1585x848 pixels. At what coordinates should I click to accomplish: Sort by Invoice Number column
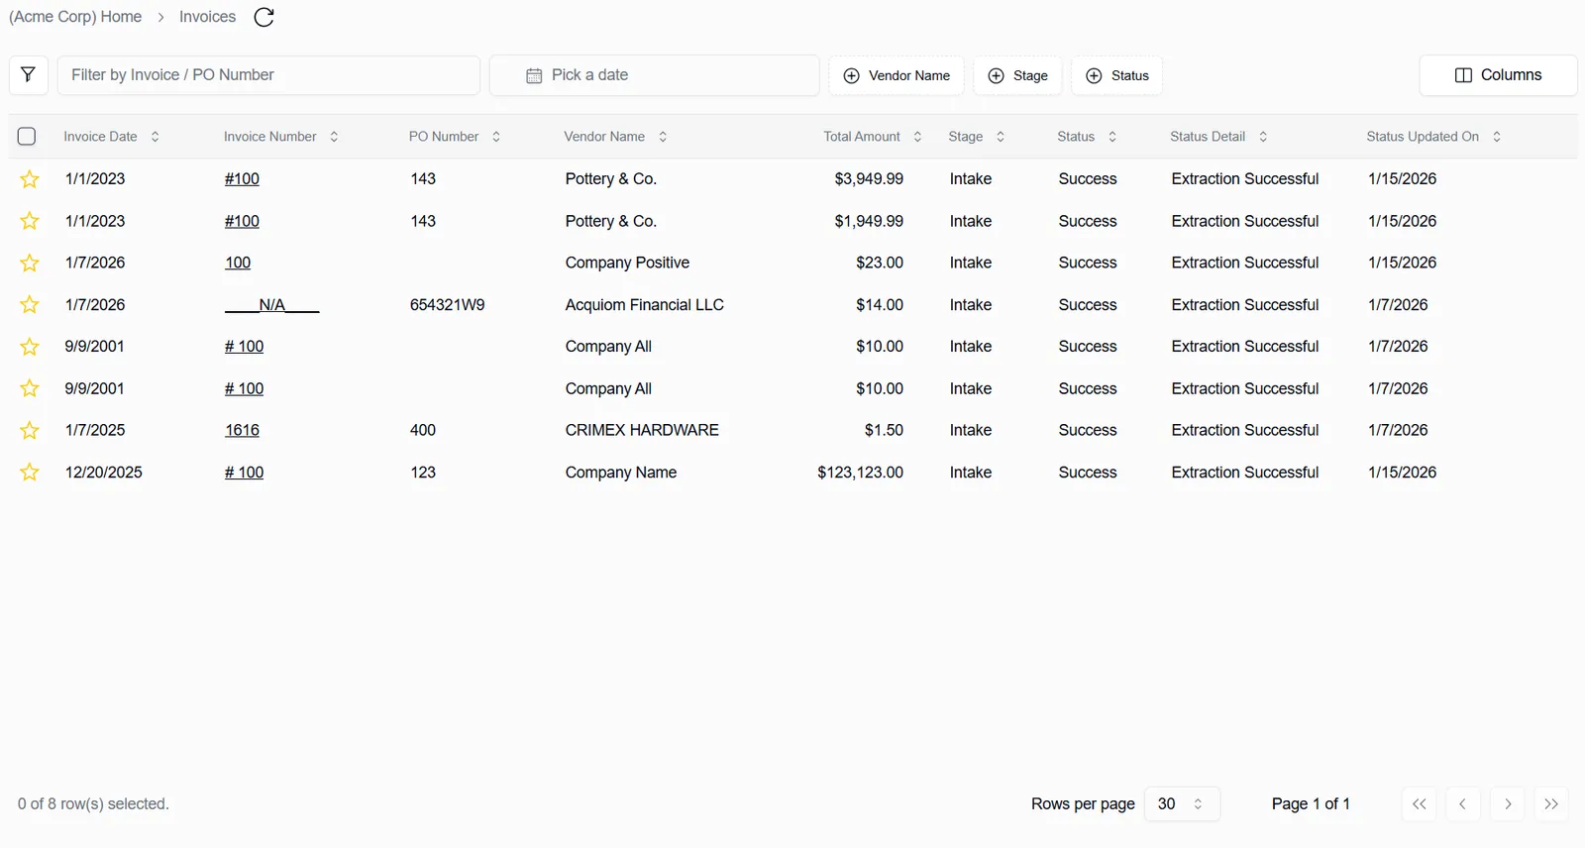tap(280, 137)
